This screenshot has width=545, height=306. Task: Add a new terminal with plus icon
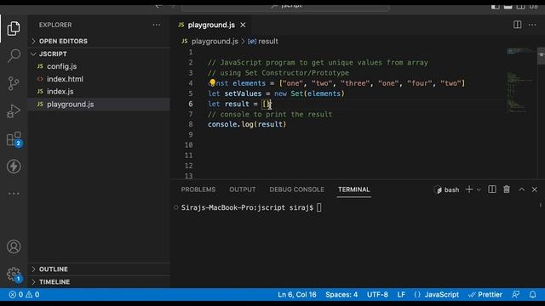point(469,190)
